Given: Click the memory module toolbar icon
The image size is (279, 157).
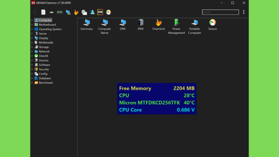Looking at the screenshot, I should (60, 12).
